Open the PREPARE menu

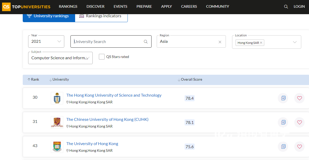pyautogui.click(x=144, y=7)
